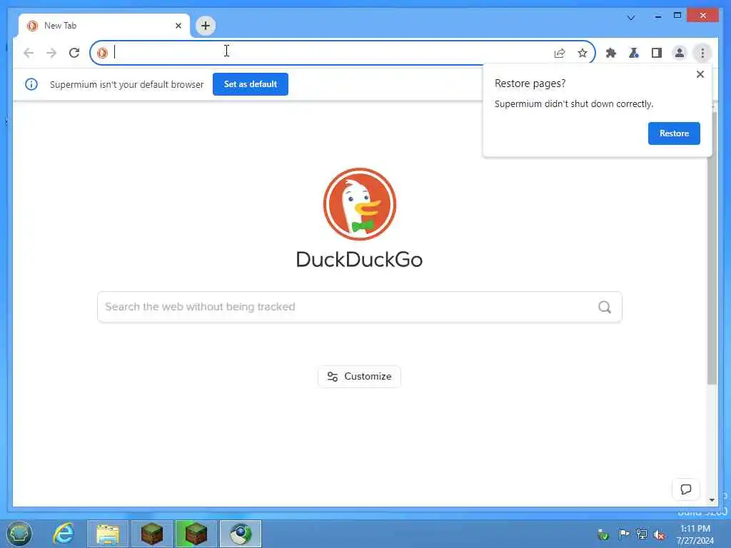This screenshot has height=548, width=731.
Task: Click the forward navigation arrow
Action: (x=51, y=53)
